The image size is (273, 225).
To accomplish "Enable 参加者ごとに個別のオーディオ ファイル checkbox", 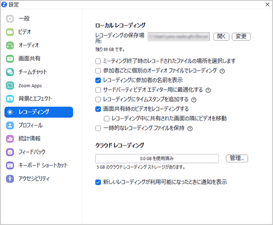I will tap(98, 71).
